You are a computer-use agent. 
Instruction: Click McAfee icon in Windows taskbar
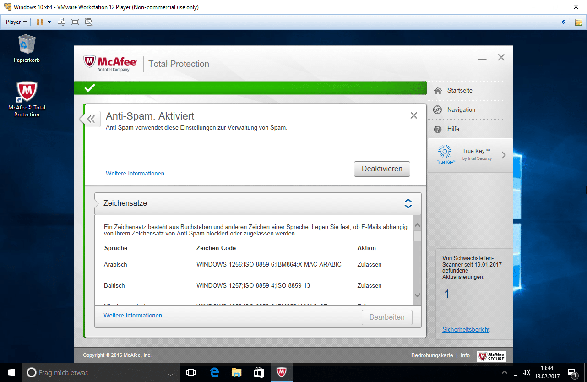coord(282,372)
